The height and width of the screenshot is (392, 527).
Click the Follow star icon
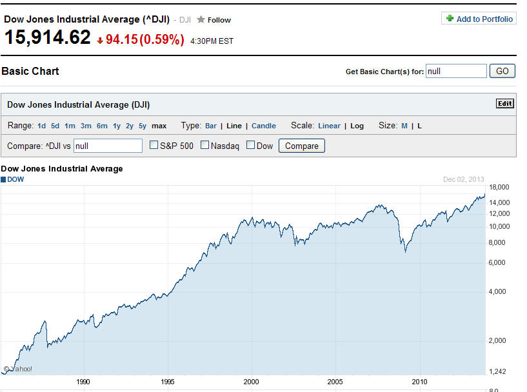pos(201,19)
